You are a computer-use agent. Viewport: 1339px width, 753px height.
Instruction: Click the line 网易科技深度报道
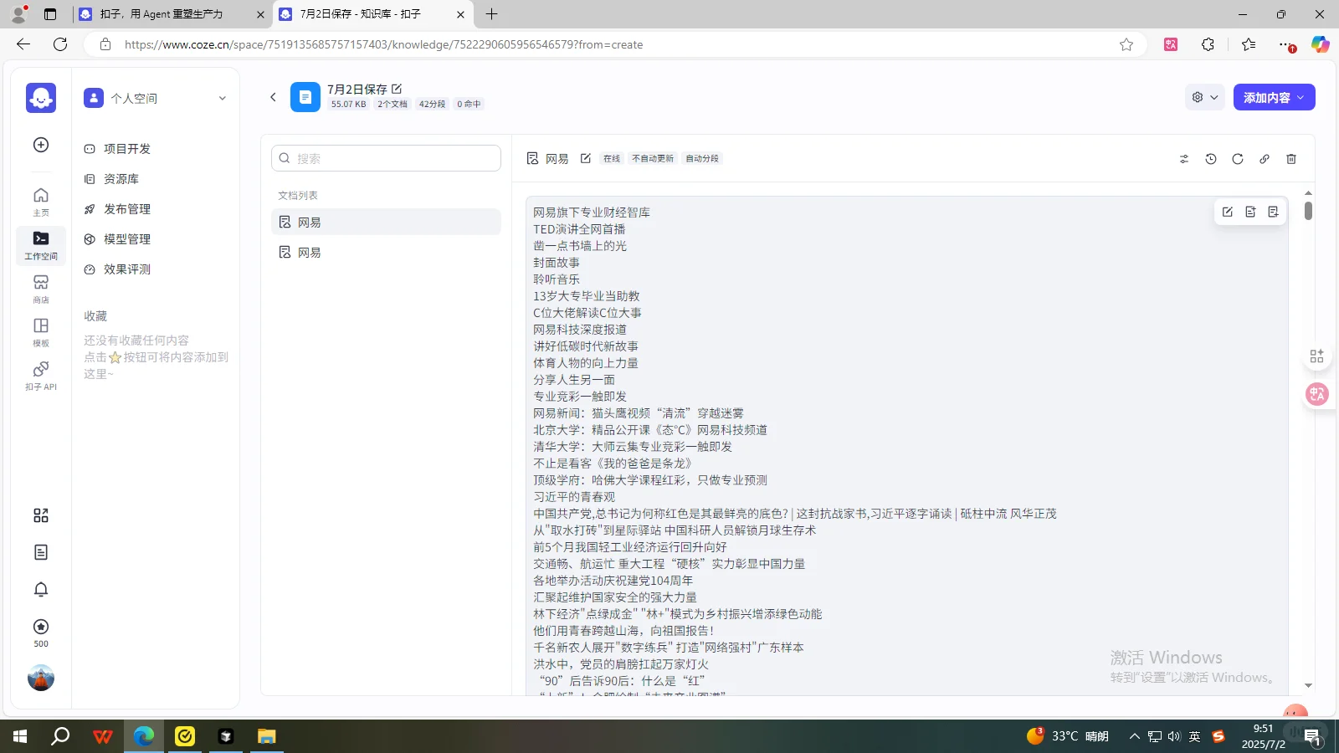(580, 330)
